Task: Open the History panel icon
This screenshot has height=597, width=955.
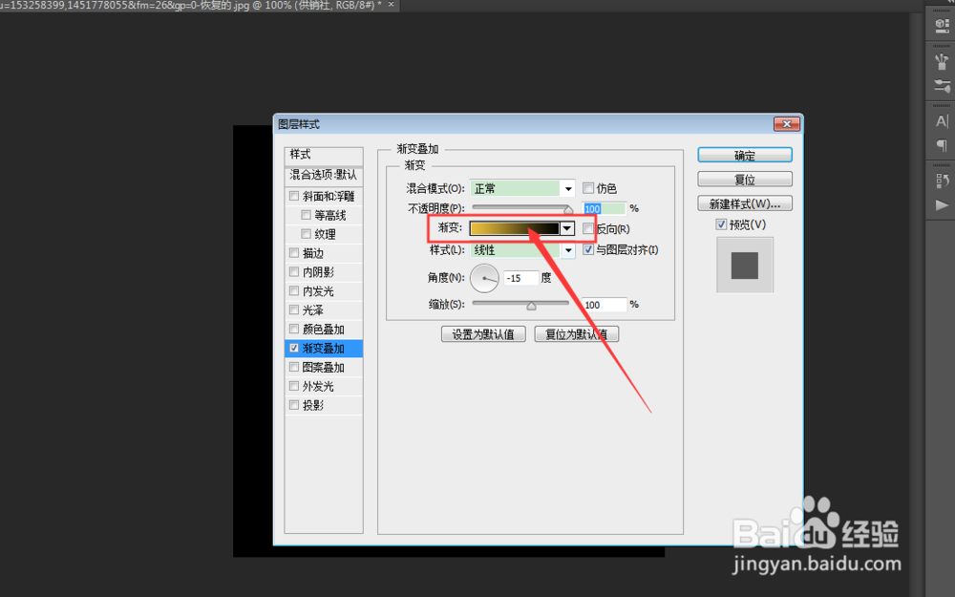Action: click(x=942, y=181)
